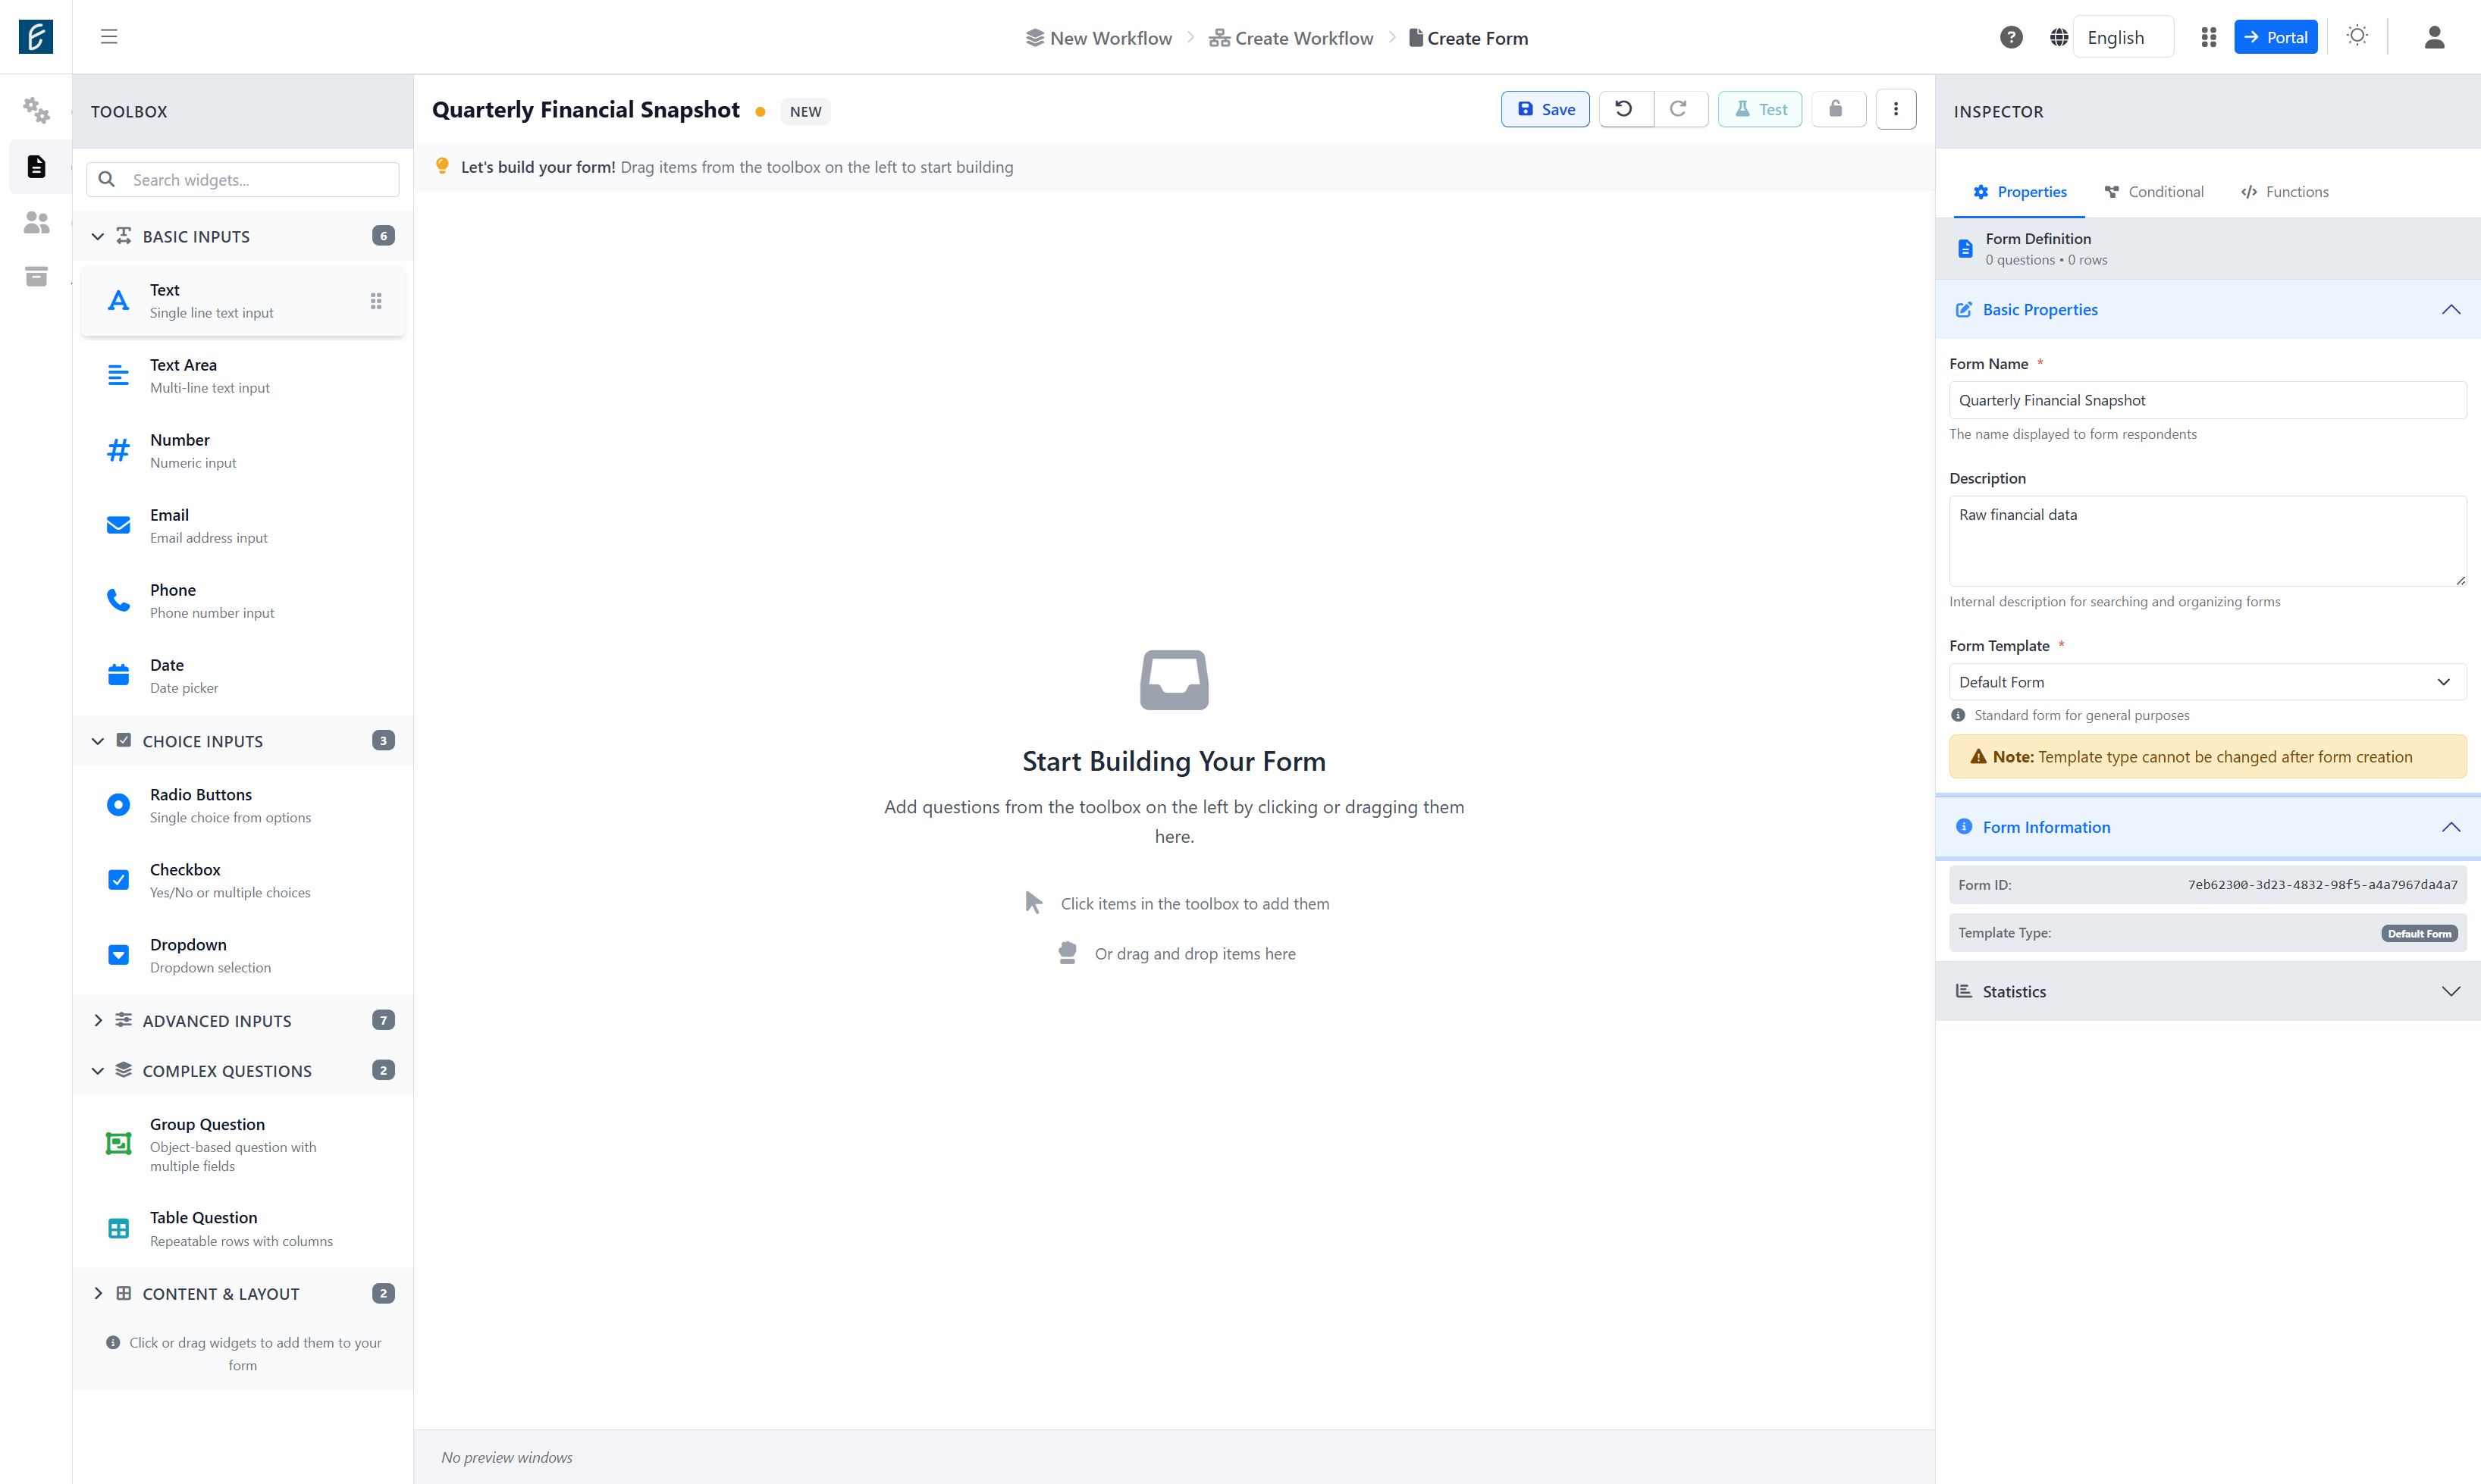Viewport: 2481px width, 1484px height.
Task: Open the more options kebab menu
Action: [1896, 109]
